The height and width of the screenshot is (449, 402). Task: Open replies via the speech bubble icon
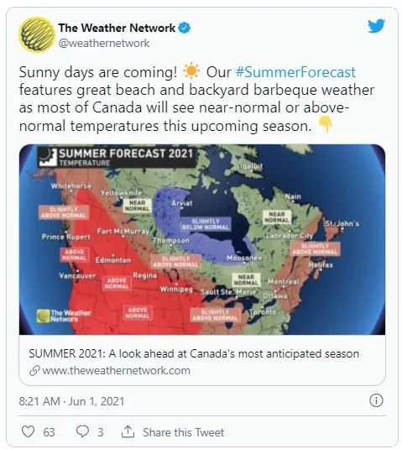pos(82,431)
